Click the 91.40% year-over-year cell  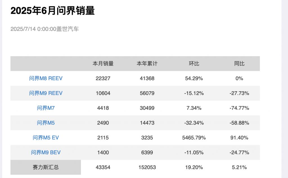(239, 138)
